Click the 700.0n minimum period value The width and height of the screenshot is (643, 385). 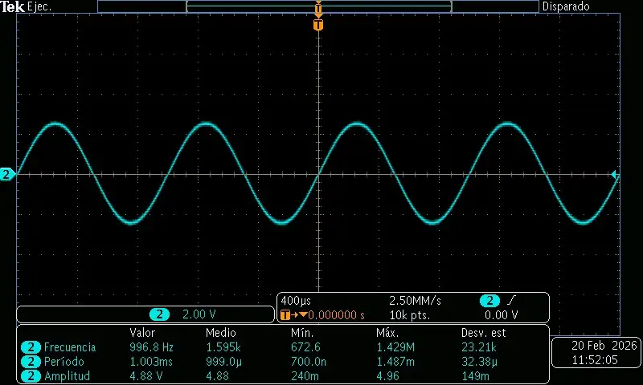pyautogui.click(x=309, y=362)
